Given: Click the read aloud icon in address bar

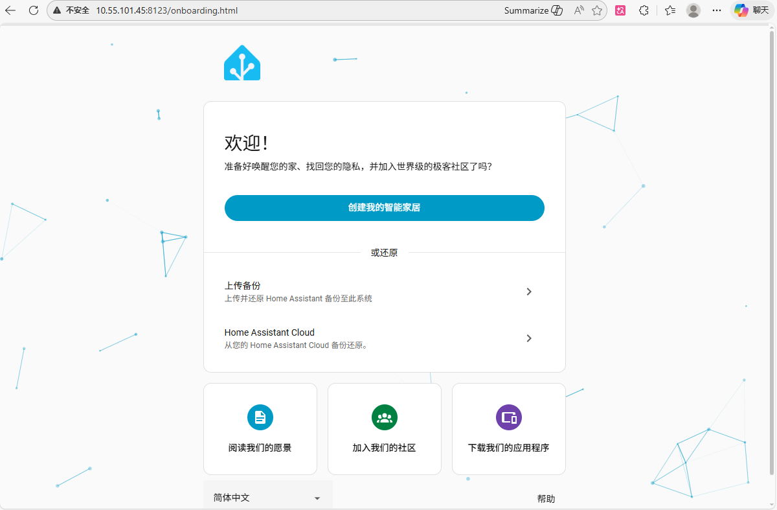Looking at the screenshot, I should [578, 10].
